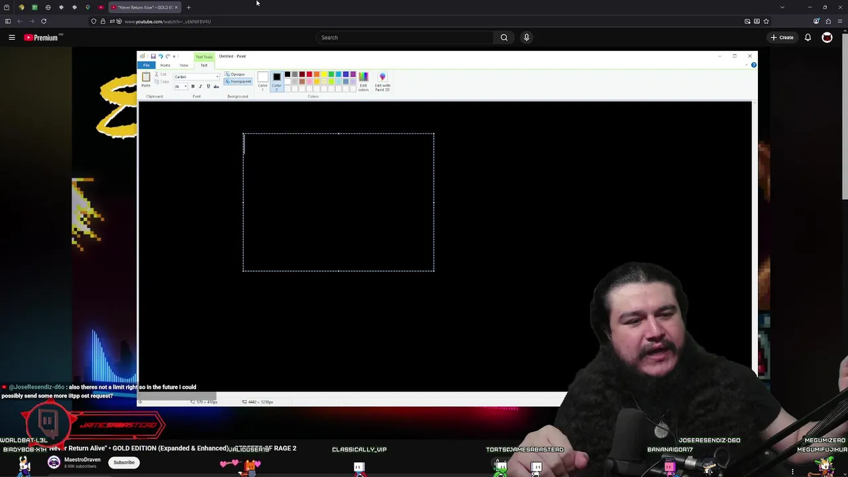Open YouTube notifications bell
The image size is (848, 477).
click(x=808, y=38)
